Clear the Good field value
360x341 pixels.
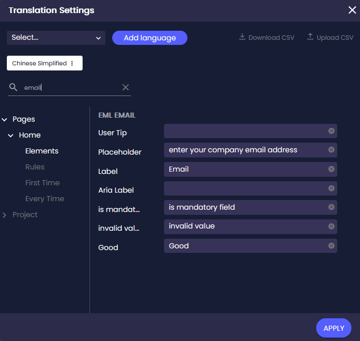[332, 246]
